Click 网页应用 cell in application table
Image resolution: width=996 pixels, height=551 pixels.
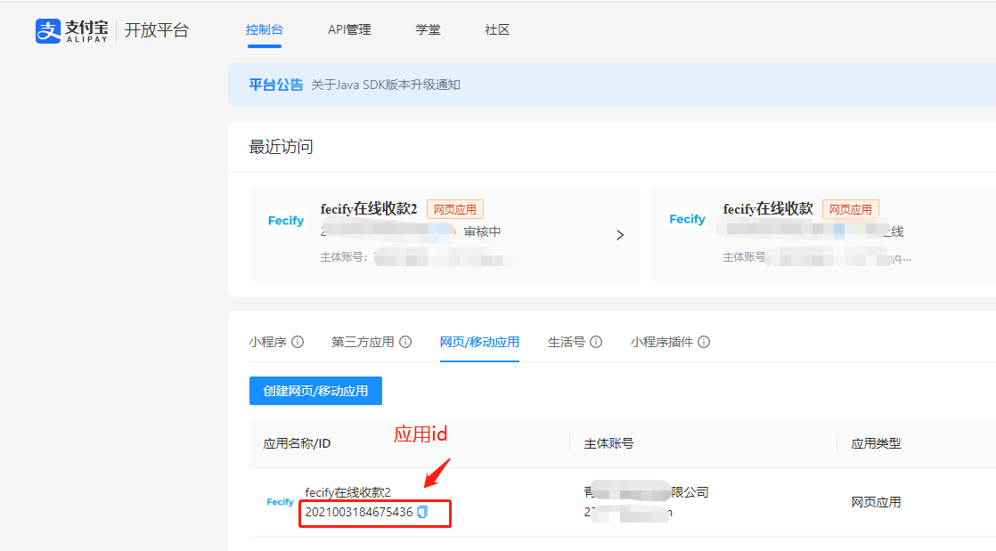coord(876,502)
